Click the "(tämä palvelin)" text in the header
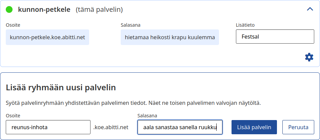This screenshot has height=140, width=320. pos(99,9)
